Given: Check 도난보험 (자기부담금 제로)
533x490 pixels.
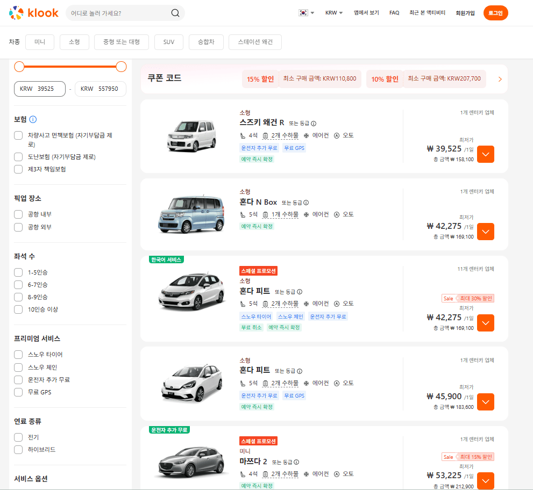Looking at the screenshot, I should click(18, 157).
